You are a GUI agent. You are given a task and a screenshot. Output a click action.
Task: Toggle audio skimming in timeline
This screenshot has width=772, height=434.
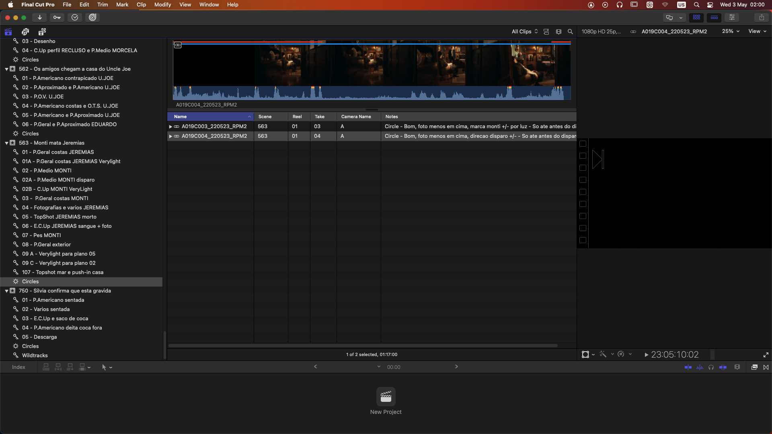click(x=700, y=367)
